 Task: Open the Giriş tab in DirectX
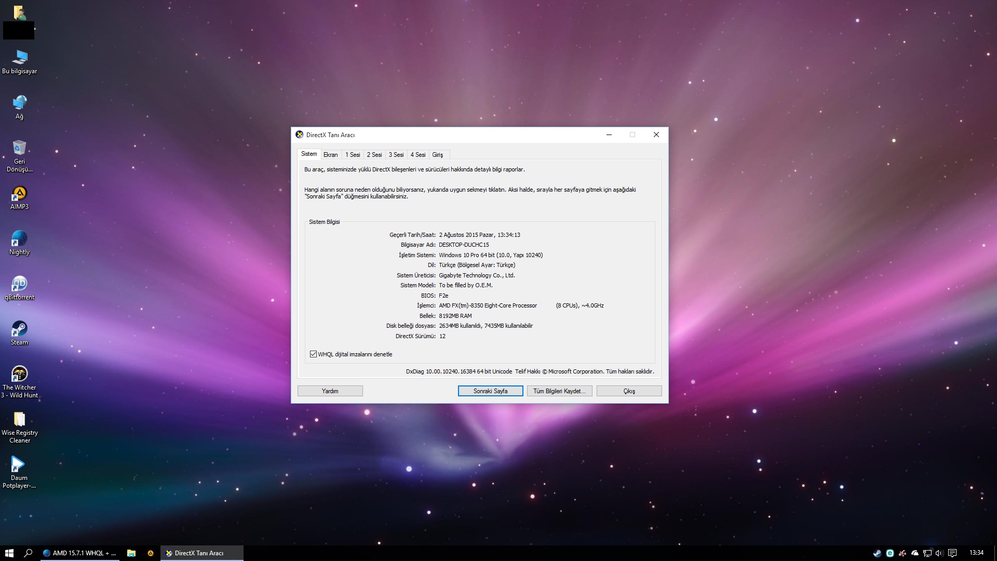point(436,154)
